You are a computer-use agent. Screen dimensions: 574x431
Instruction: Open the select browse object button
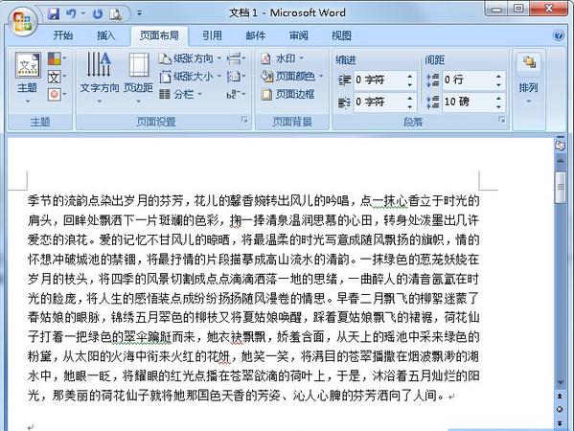pos(560,410)
